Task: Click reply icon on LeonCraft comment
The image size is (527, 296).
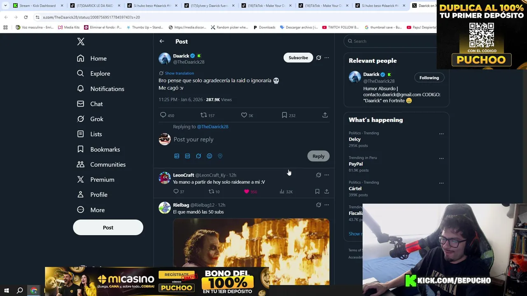Action: [176, 192]
